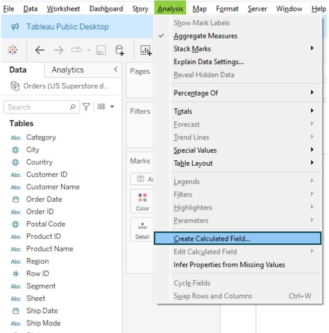This screenshot has width=329, height=333.
Task: Expand the Totals submenu
Action: [237, 111]
